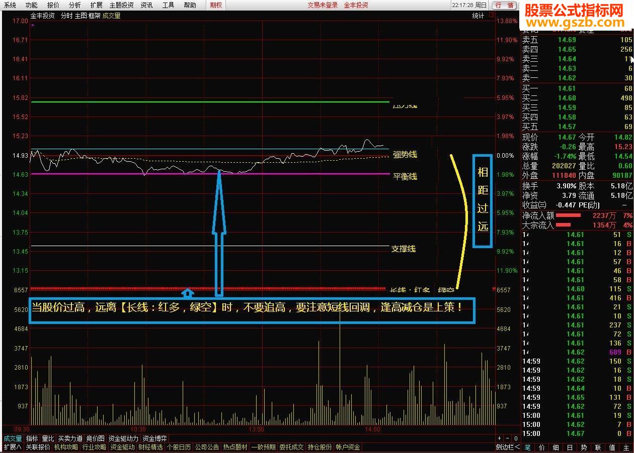Click the 换手 value 3.90%
The width and height of the screenshot is (634, 453).
point(566,186)
